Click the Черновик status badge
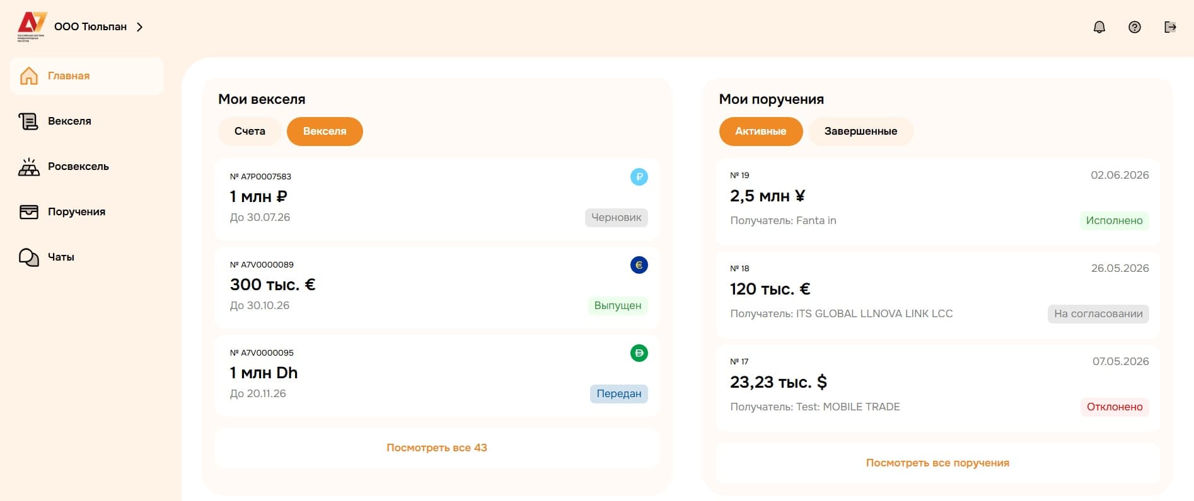Image resolution: width=1194 pixels, height=501 pixels. [x=616, y=218]
